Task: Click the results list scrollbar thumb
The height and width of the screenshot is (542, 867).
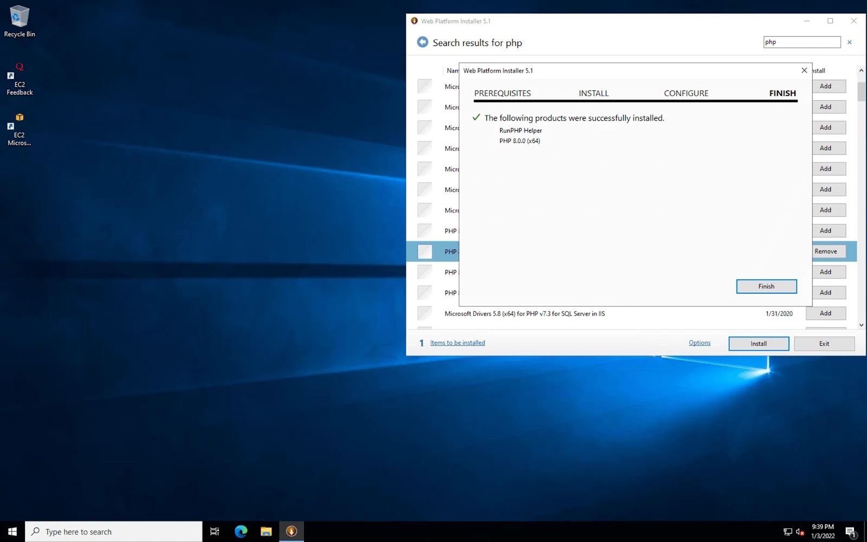Action: click(x=861, y=91)
